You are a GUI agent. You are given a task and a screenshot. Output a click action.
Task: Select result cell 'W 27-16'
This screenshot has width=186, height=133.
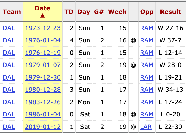tap(170, 28)
